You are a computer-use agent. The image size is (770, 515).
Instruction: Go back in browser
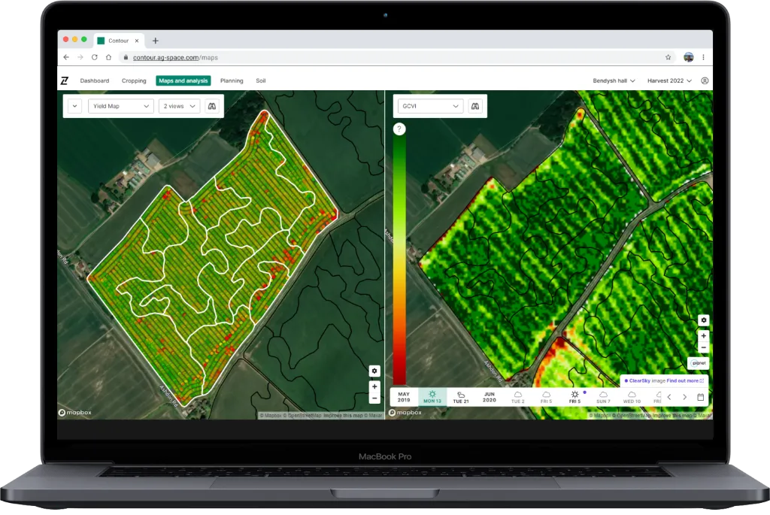point(66,57)
